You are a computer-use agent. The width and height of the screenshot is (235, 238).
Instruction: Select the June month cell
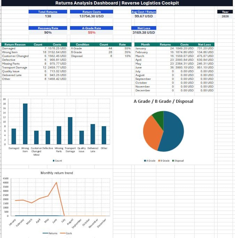point(145,67)
